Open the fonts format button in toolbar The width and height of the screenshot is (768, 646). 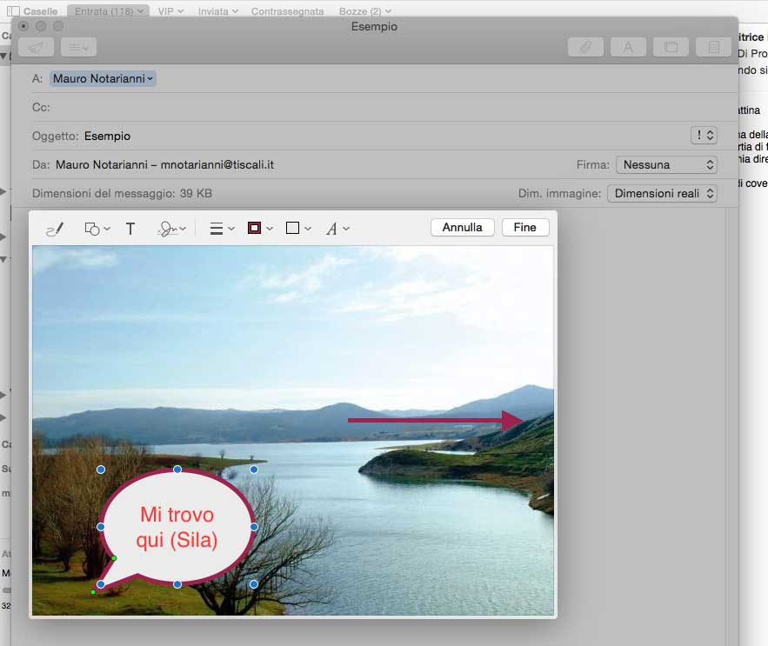pos(628,47)
